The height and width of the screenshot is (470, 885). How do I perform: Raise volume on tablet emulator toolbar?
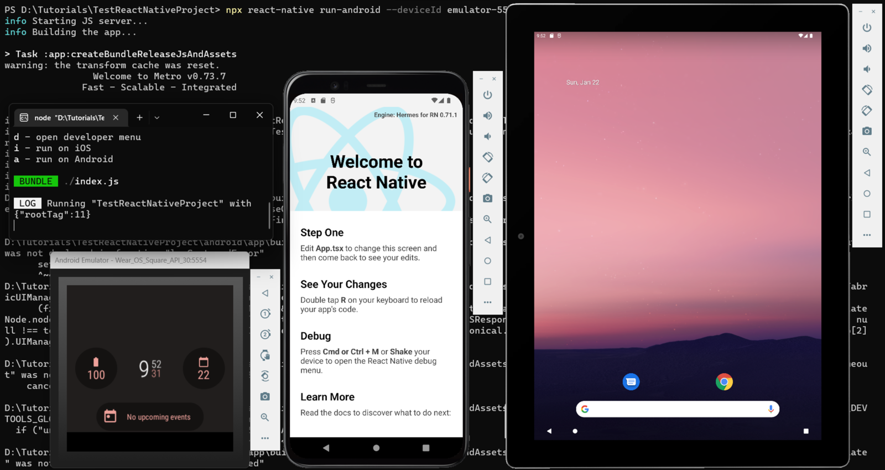[867, 48]
